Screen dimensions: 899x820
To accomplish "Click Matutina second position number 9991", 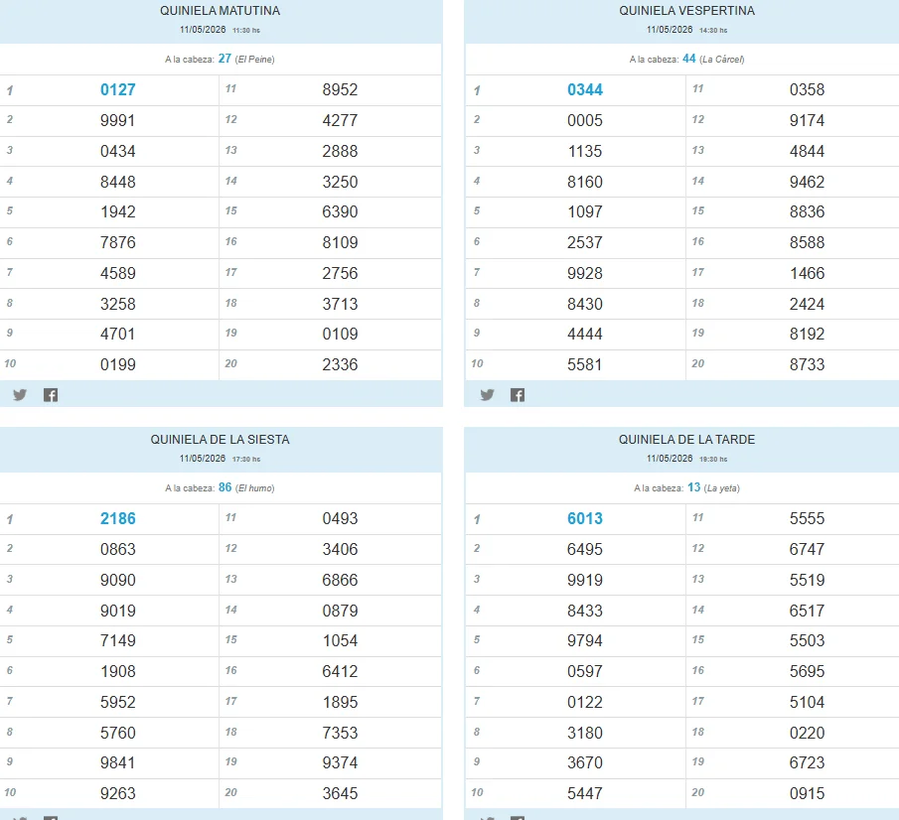I will [118, 121].
